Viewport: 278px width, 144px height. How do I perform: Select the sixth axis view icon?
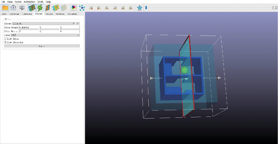131,8
